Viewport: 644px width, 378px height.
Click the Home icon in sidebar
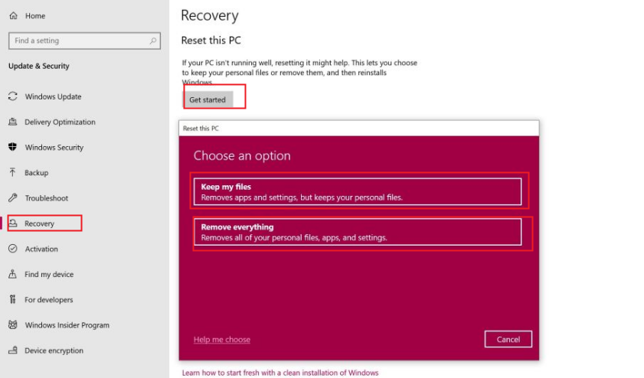[13, 16]
